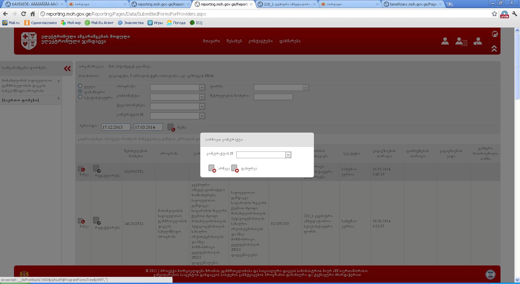This screenshot has width=520, height=284.
Task: Select the second radio button filter option
Action: click(x=80, y=91)
